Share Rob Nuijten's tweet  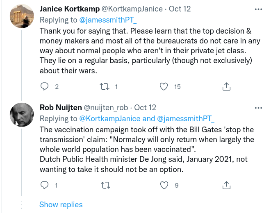click(x=225, y=186)
